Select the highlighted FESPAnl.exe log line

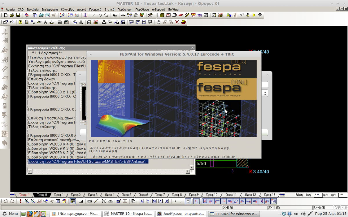pyautogui.click(x=88, y=161)
